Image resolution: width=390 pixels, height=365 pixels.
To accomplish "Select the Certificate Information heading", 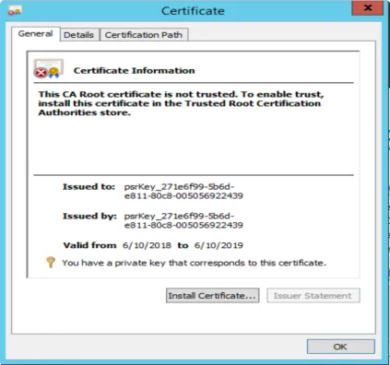I will [x=134, y=70].
